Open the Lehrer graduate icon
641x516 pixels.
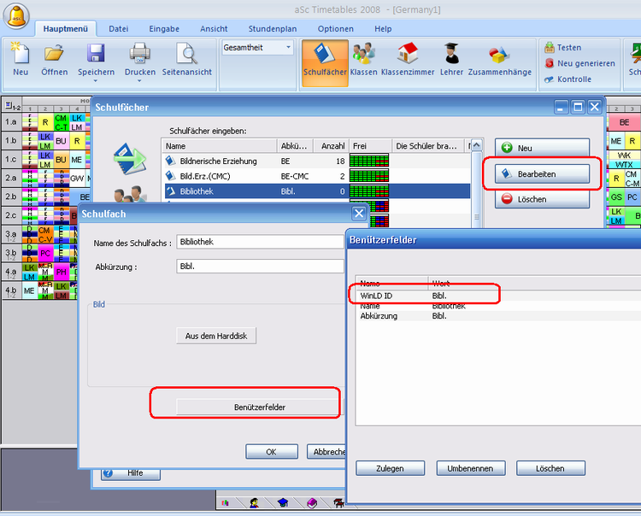pos(452,60)
